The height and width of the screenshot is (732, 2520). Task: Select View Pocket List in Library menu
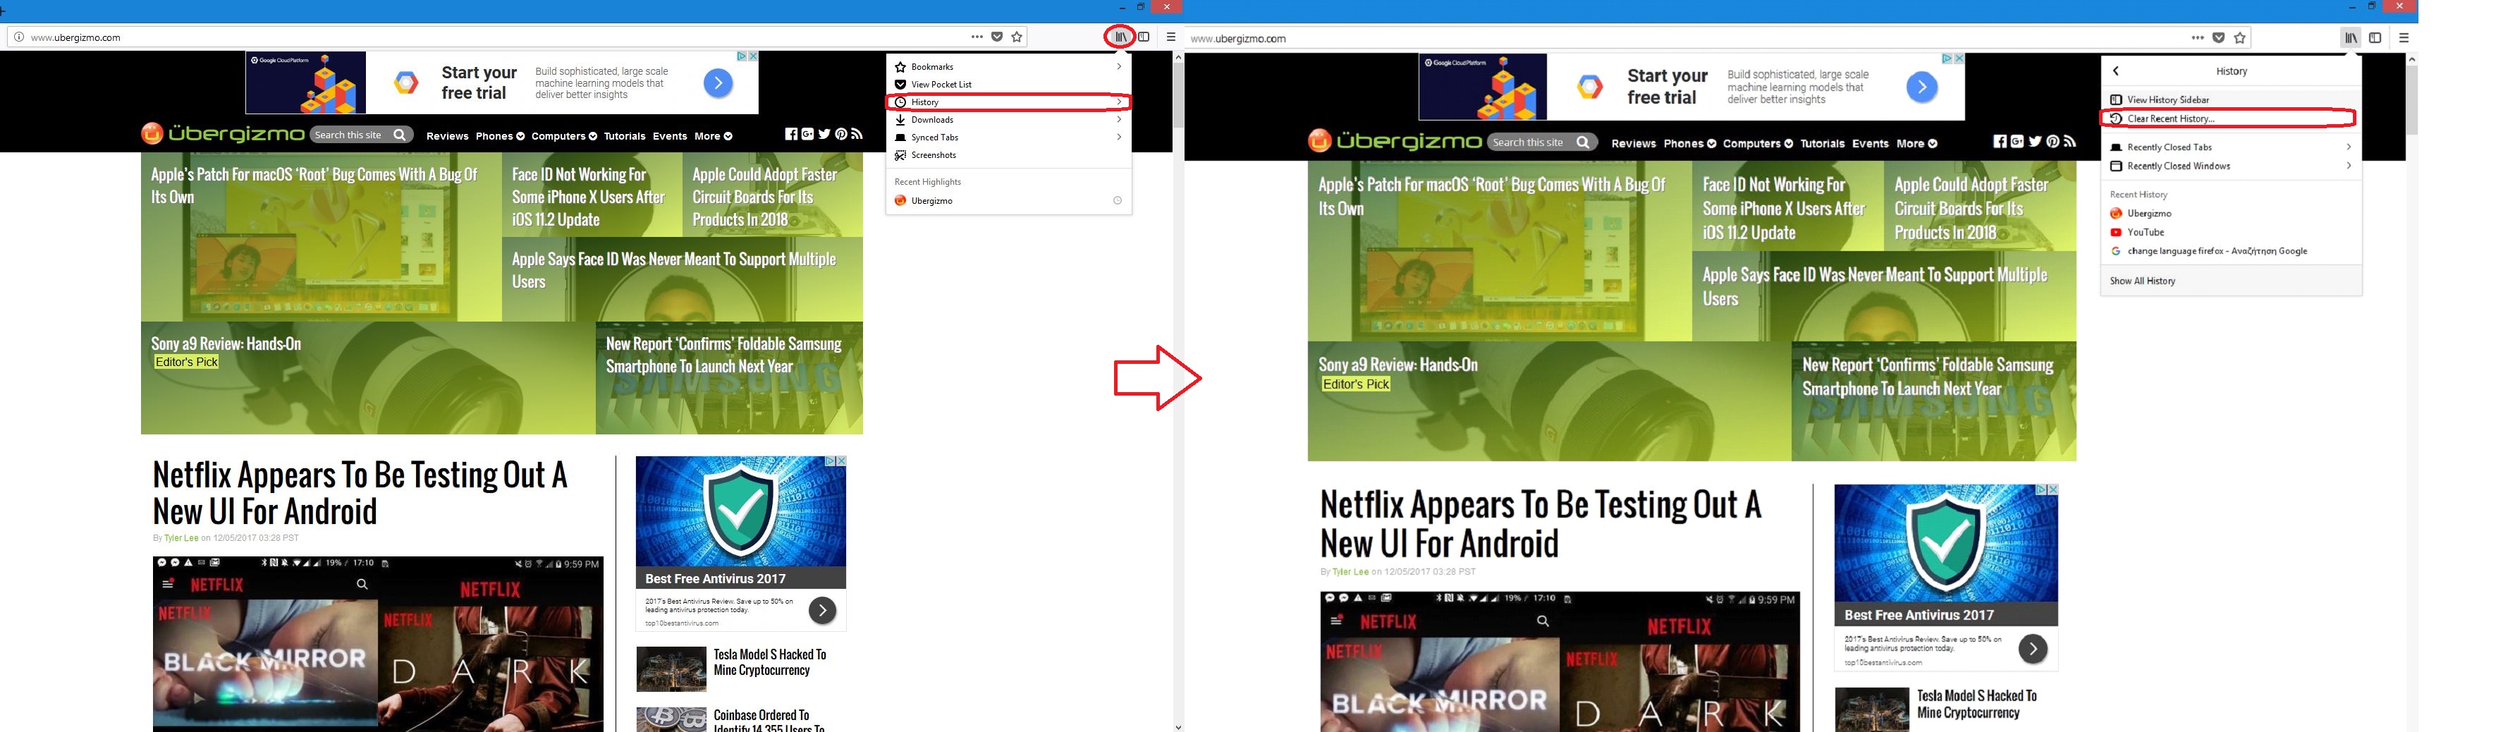pos(1010,84)
